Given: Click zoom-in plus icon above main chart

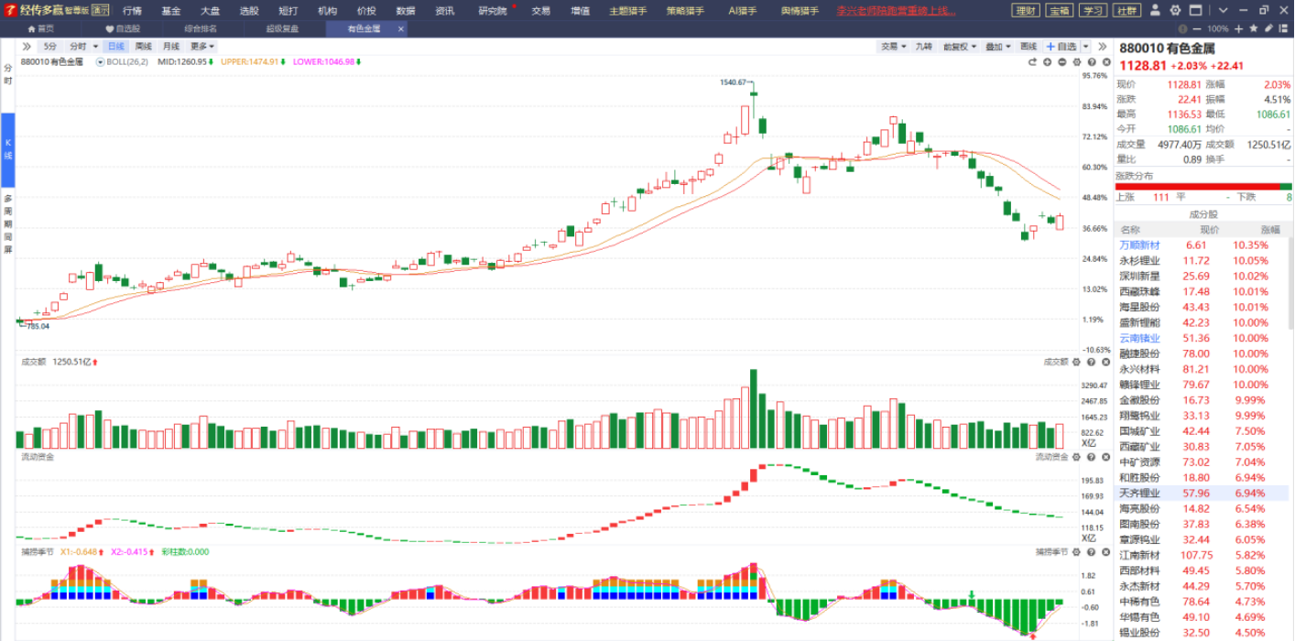Looking at the screenshot, I should pyautogui.click(x=1048, y=62).
